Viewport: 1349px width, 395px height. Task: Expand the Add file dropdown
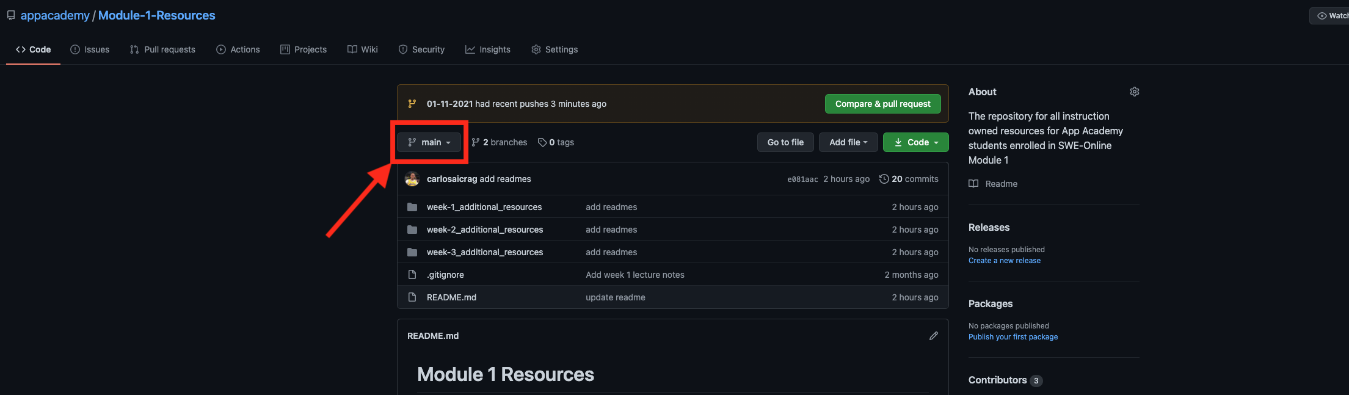848,142
